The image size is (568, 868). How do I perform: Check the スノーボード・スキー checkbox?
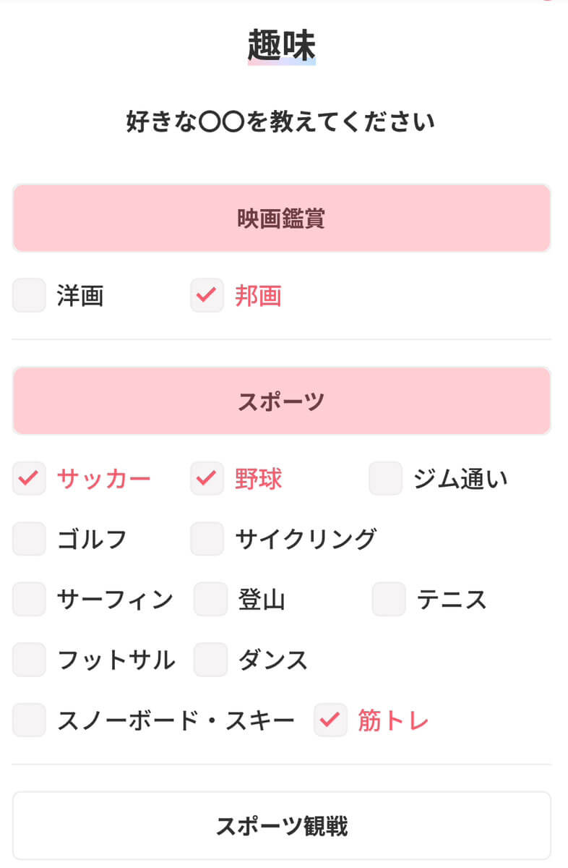click(29, 720)
